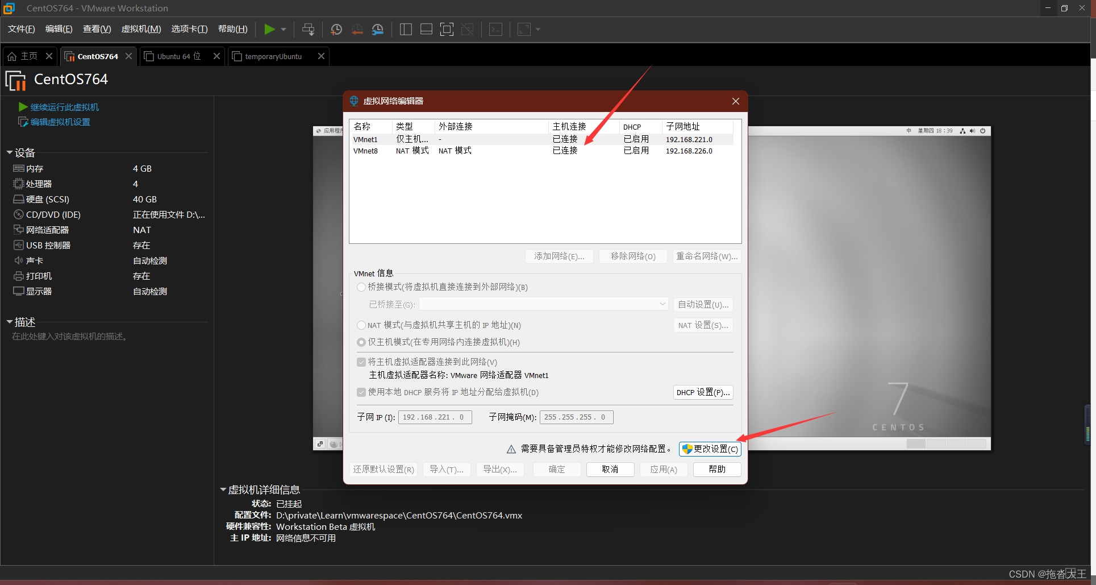Click the send Ctrl+Alt+Del toolbar icon
The width and height of the screenshot is (1096, 585).
(x=308, y=29)
